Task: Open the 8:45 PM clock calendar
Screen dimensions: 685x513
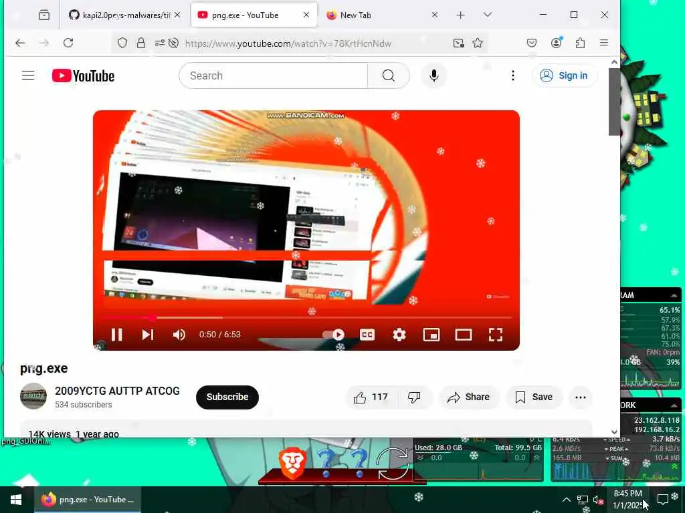Action: point(627,500)
